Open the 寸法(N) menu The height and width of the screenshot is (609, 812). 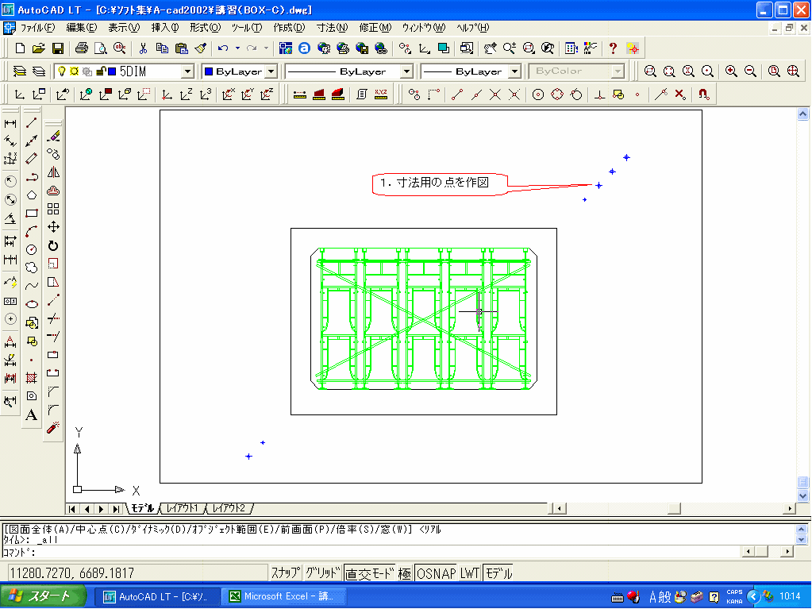click(332, 28)
